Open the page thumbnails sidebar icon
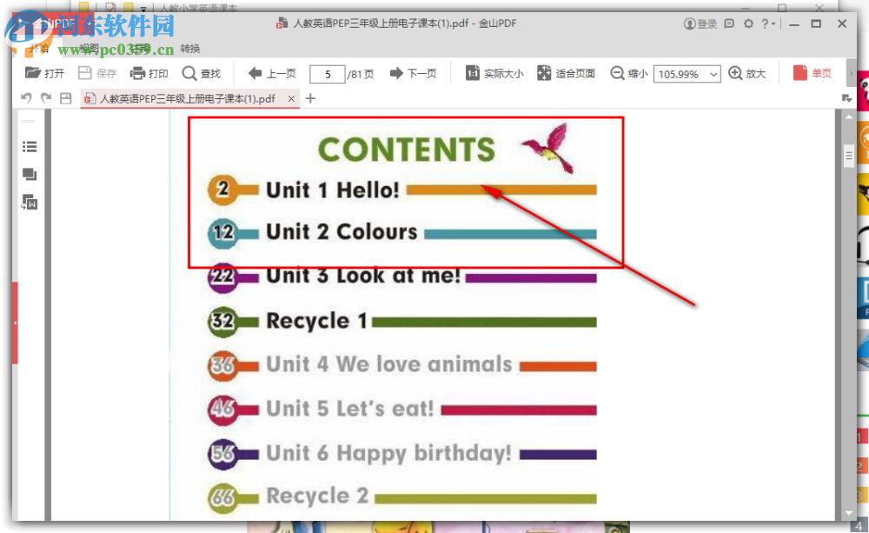The width and height of the screenshot is (869, 533). pyautogui.click(x=30, y=175)
